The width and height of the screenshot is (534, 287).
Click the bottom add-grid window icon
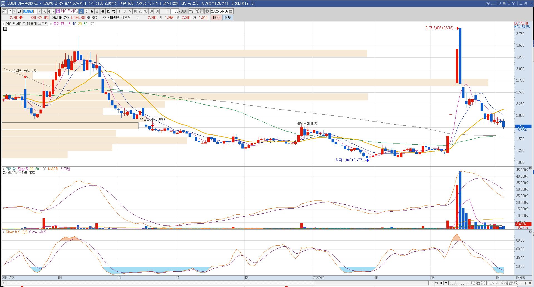coord(473,283)
